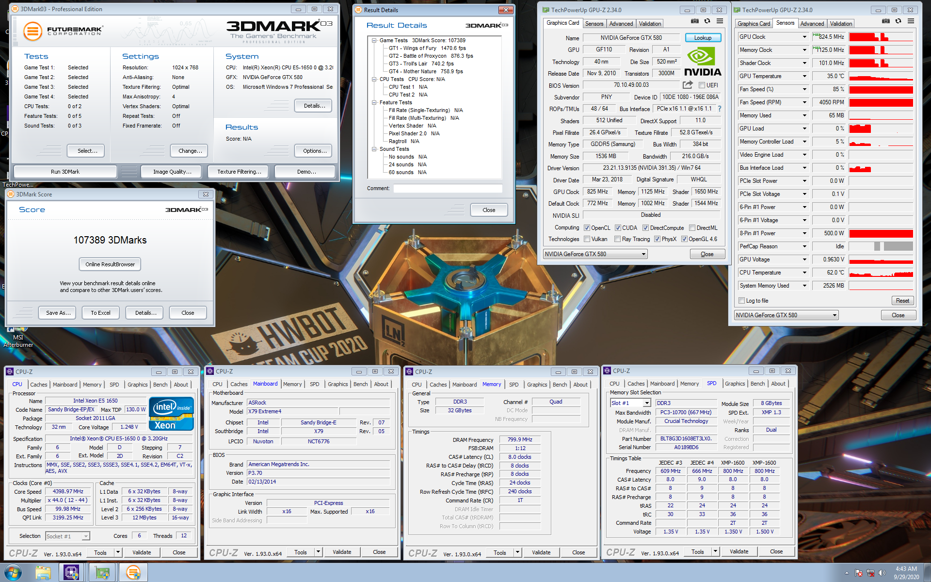The image size is (931, 582).
Task: Open Slot #1 dropdown in CPU-Z SPD
Action: tap(647, 403)
